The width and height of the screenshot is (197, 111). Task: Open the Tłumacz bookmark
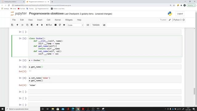point(30,9)
